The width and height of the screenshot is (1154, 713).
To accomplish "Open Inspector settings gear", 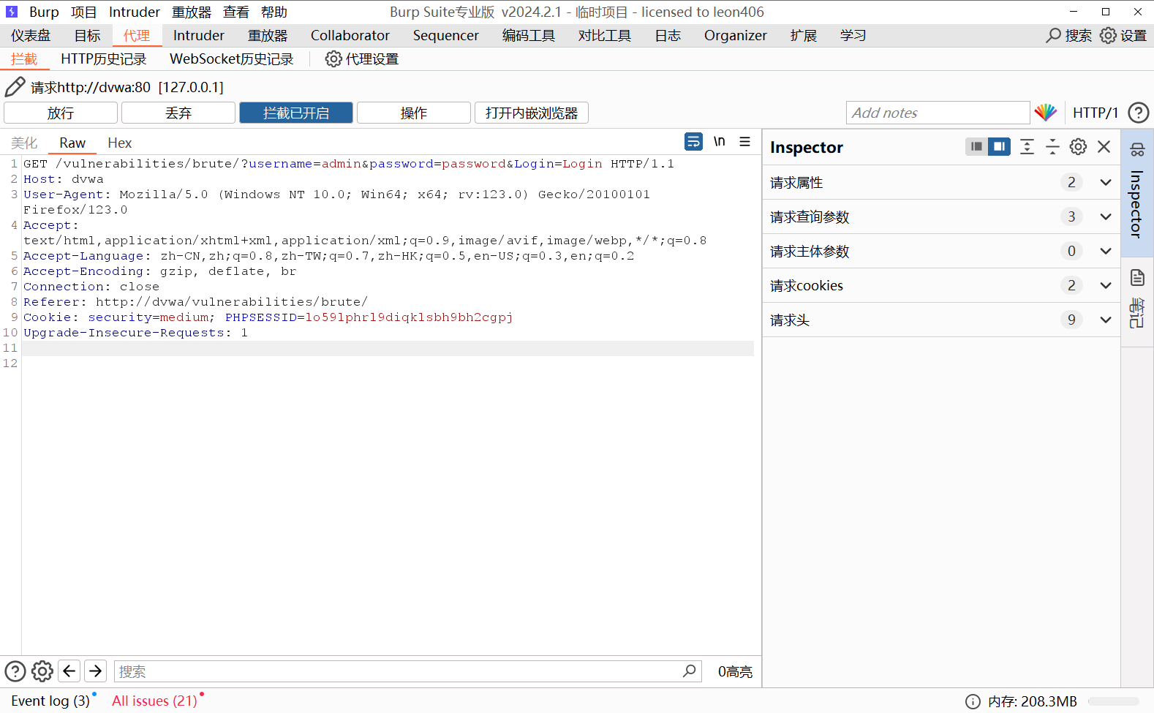I will (x=1078, y=147).
